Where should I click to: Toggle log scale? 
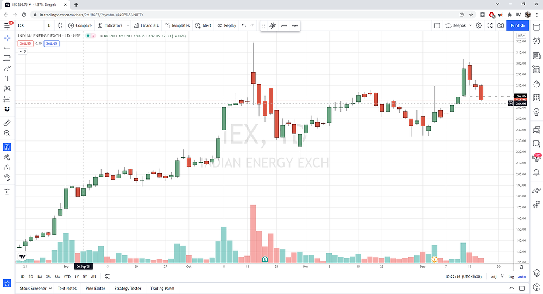pos(511,276)
